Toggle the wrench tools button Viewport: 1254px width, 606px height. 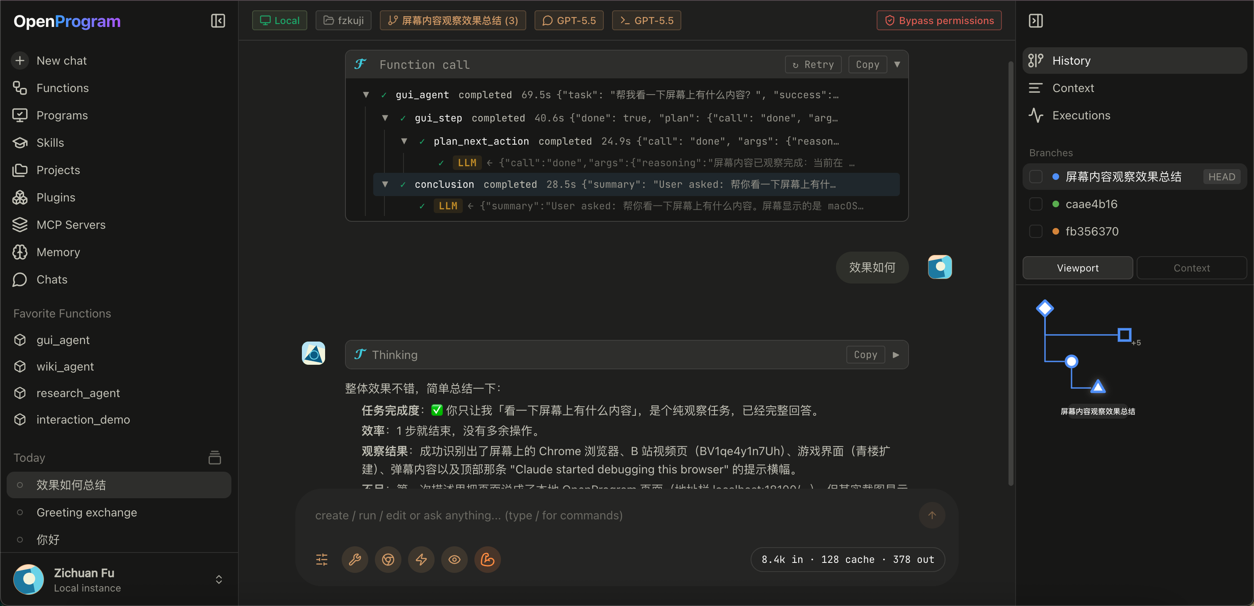click(x=355, y=559)
